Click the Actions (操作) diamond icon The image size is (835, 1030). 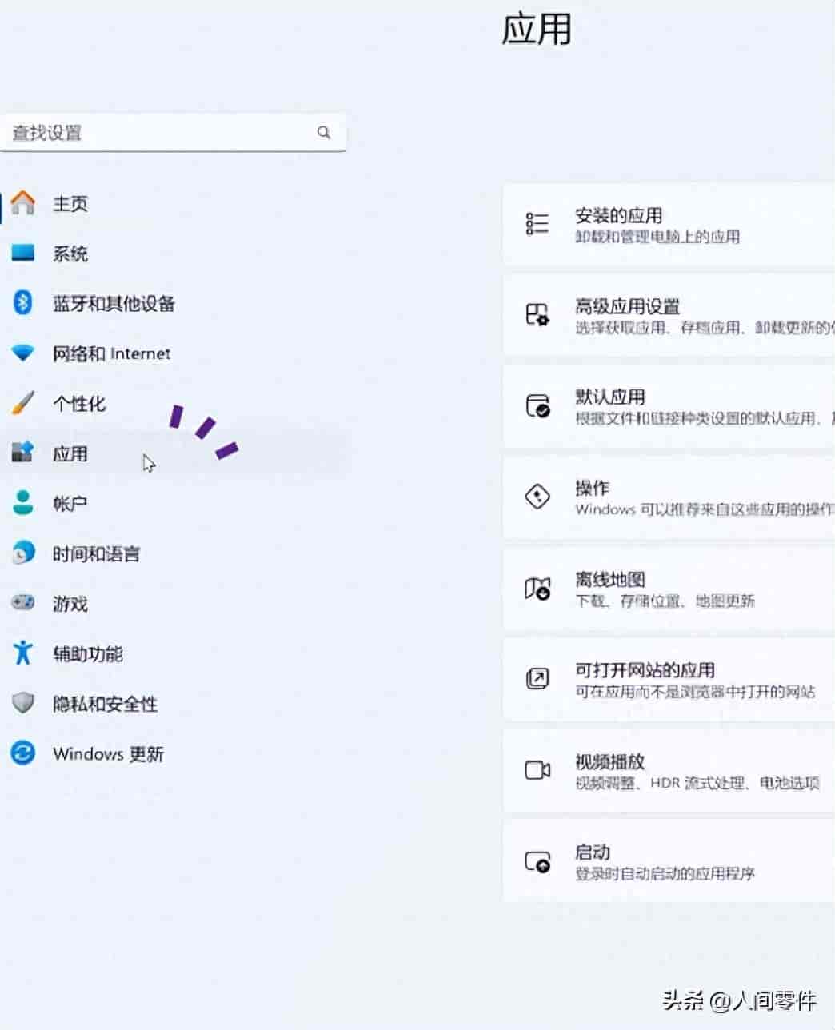click(537, 497)
